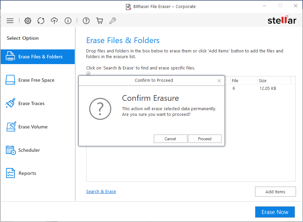Viewport: 303px width, 222px height.
Task: Click the brush icon beside Erase Traces
Action: click(11, 103)
